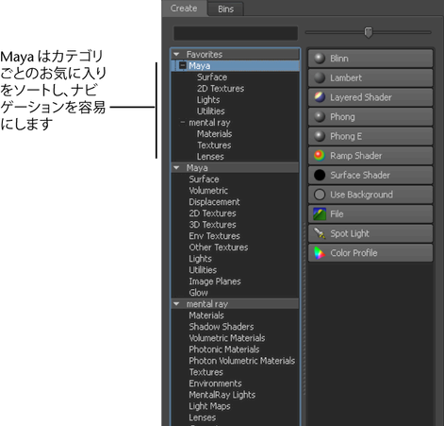Viewport: 444px width, 426px height.
Task: Create a Phong E material
Action: coord(370,136)
